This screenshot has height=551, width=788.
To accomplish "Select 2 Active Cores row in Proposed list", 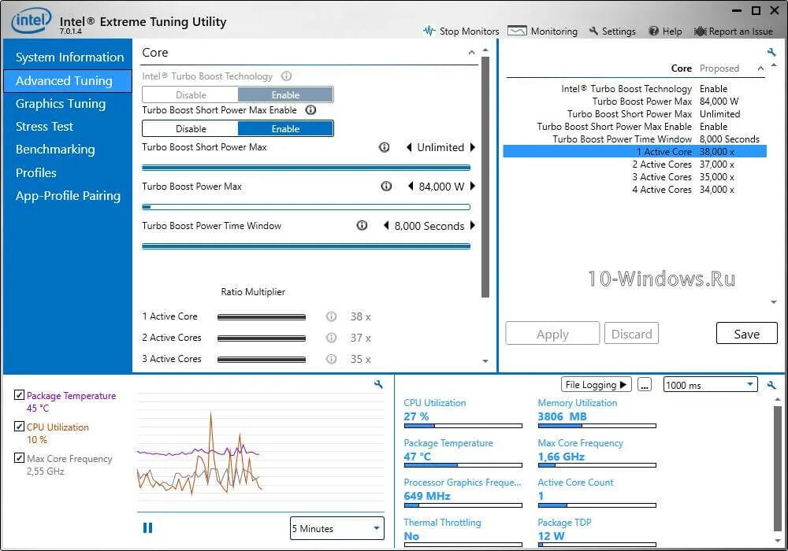I will tap(634, 164).
